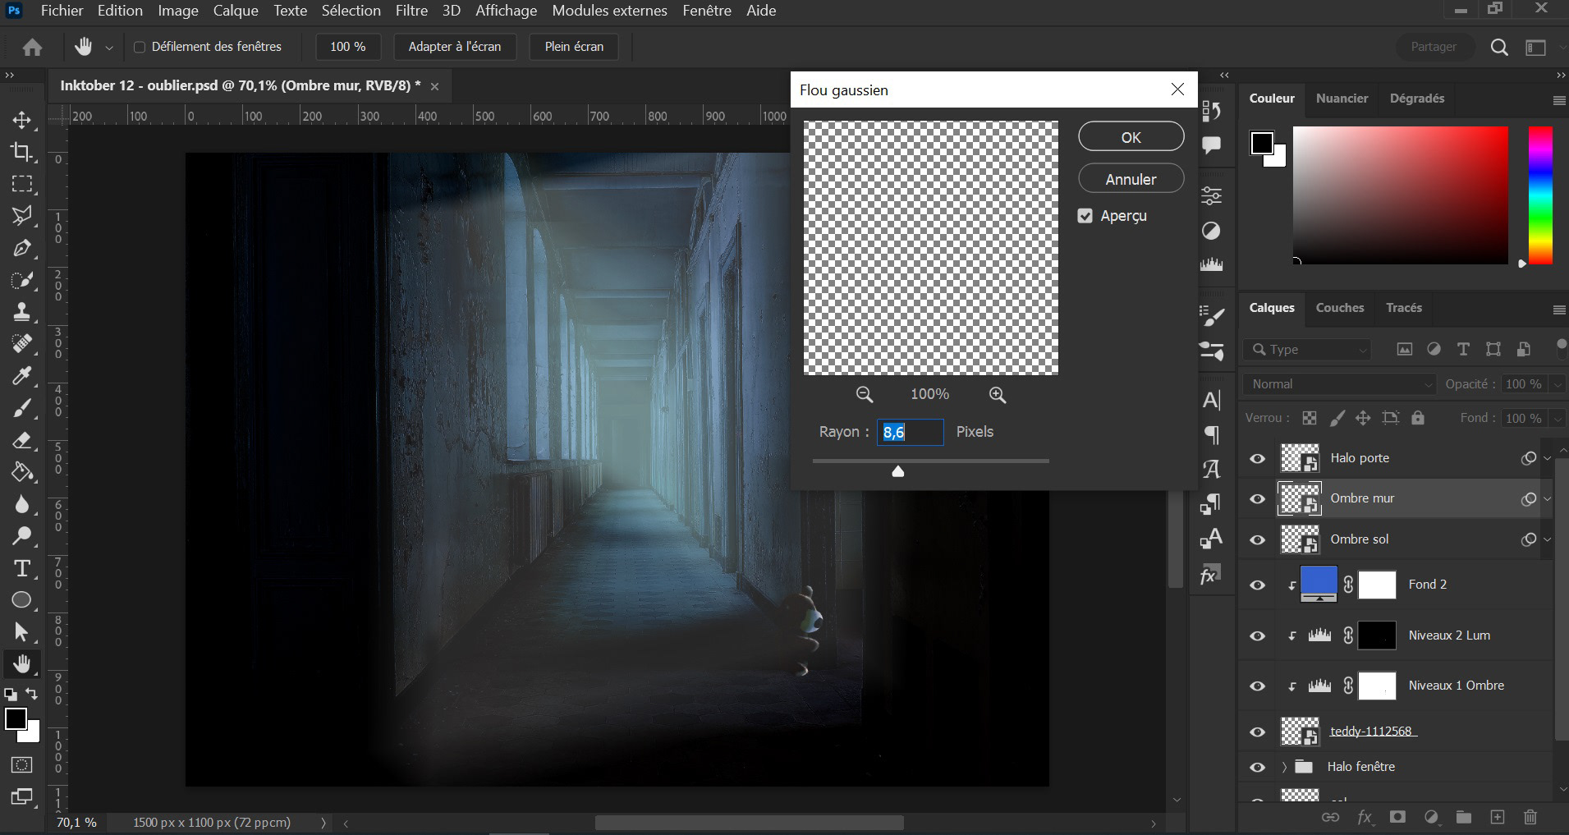Select the Quick Selection tool

pyautogui.click(x=22, y=280)
